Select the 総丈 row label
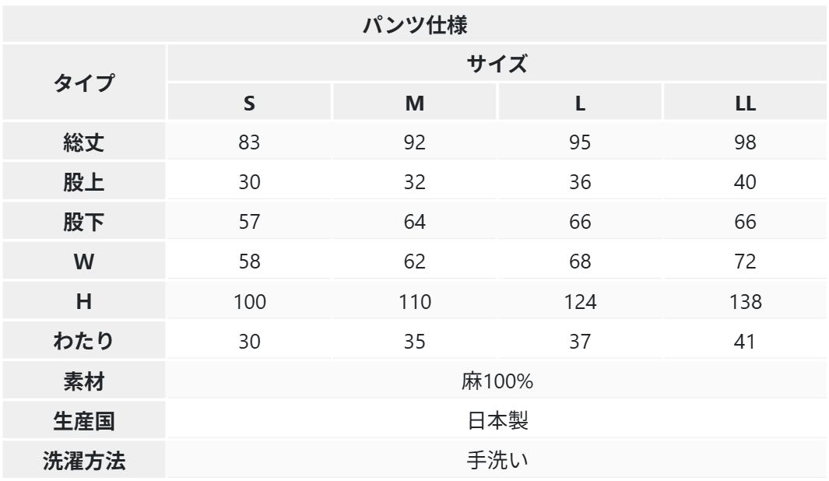 coord(83,142)
